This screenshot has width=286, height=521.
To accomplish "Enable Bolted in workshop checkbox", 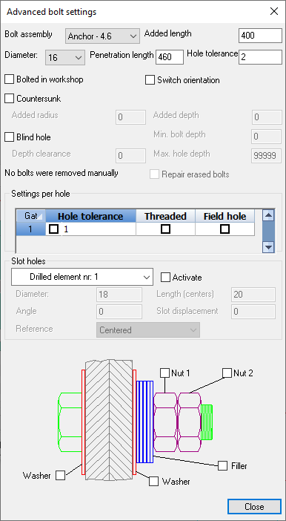I will [10, 79].
